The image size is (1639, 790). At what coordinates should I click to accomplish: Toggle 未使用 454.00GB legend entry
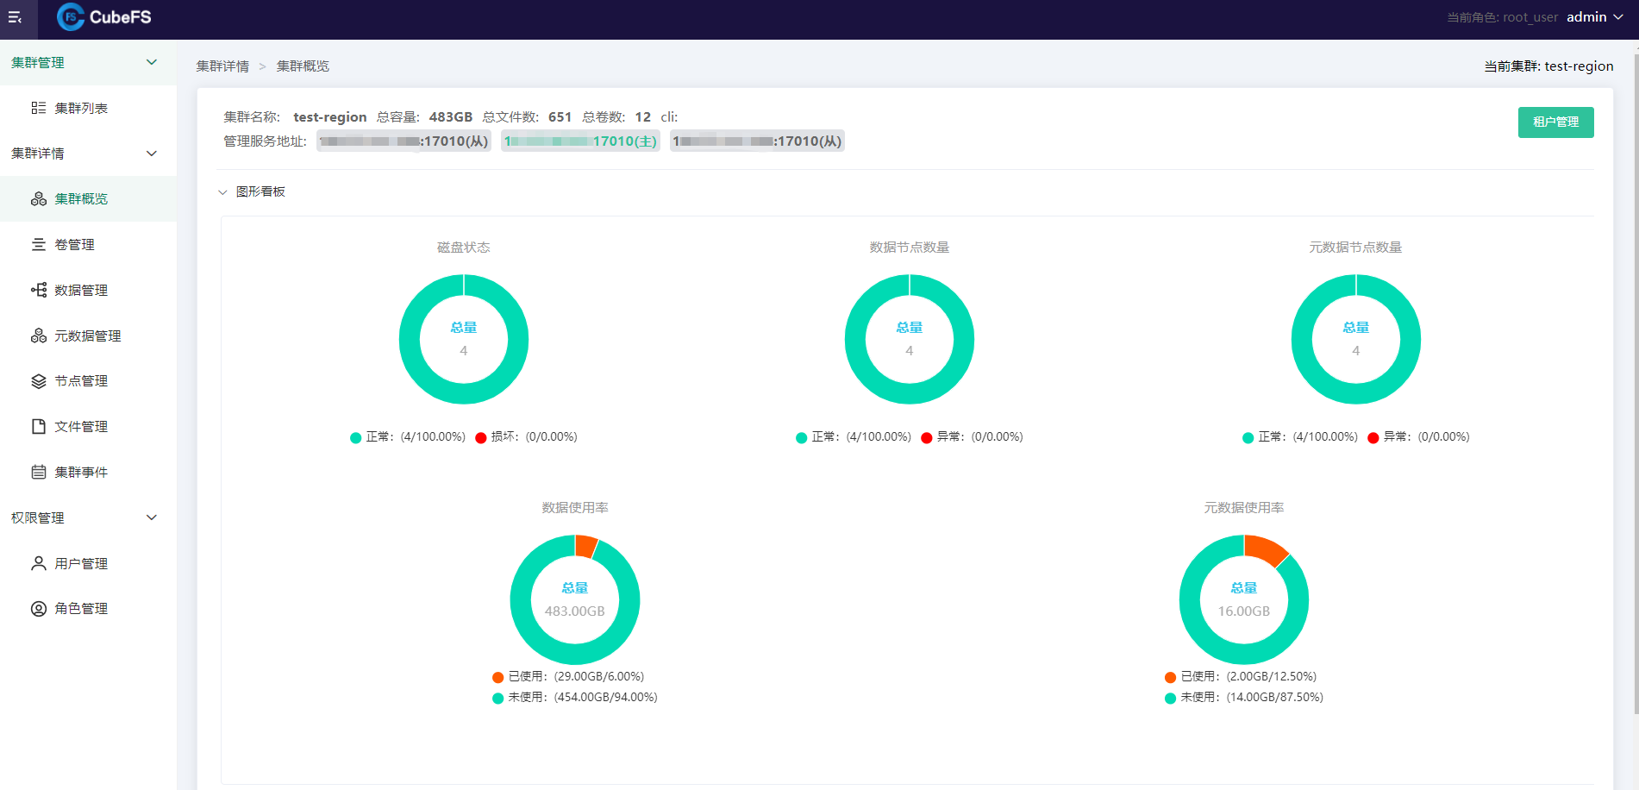click(575, 698)
